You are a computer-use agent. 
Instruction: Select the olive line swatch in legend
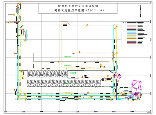[132, 40]
